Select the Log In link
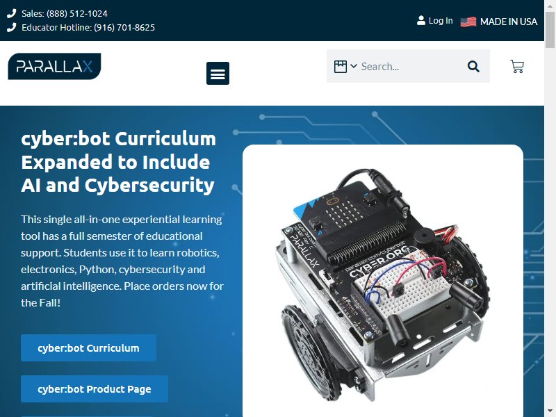556x417 pixels. coord(441,21)
